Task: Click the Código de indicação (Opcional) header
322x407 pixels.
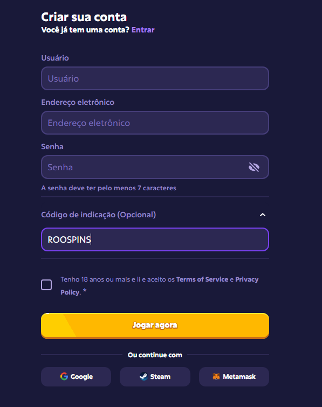Action: pyautogui.click(x=99, y=215)
